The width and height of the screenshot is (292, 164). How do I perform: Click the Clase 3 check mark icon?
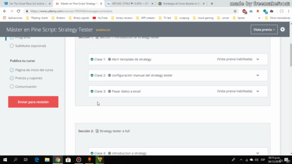pyautogui.click(x=92, y=91)
